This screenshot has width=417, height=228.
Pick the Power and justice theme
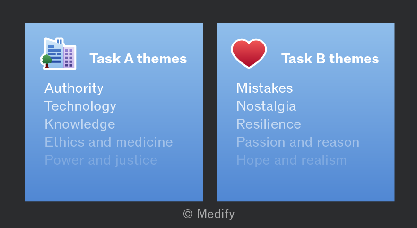point(101,160)
